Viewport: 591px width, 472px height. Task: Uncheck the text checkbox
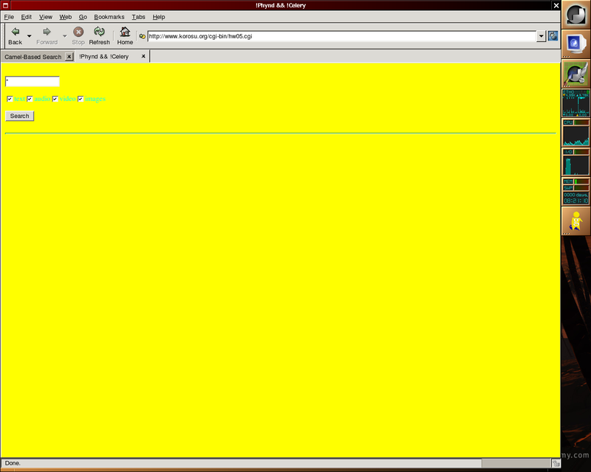10,99
